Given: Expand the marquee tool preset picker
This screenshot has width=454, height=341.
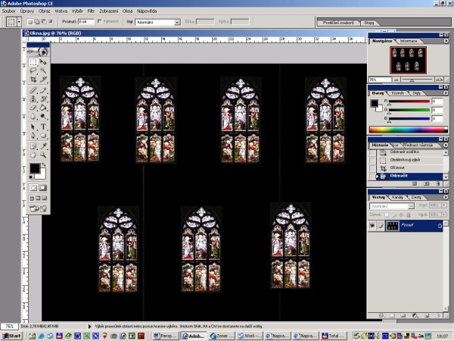Looking at the screenshot, I should point(17,23).
